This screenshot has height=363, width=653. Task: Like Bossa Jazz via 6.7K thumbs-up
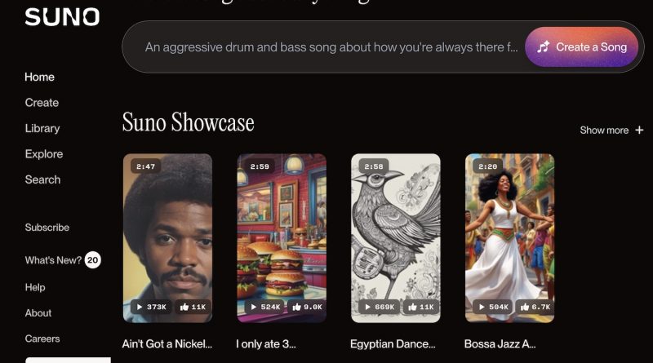tap(535, 308)
